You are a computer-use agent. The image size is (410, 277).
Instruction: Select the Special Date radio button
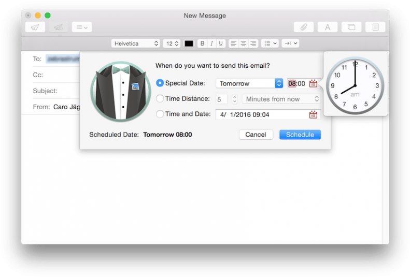pos(160,83)
